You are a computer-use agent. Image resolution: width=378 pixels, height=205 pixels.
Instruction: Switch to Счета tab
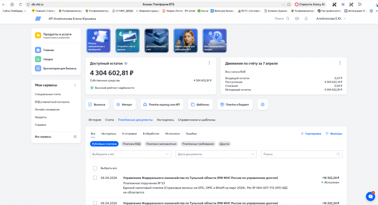[109, 120]
